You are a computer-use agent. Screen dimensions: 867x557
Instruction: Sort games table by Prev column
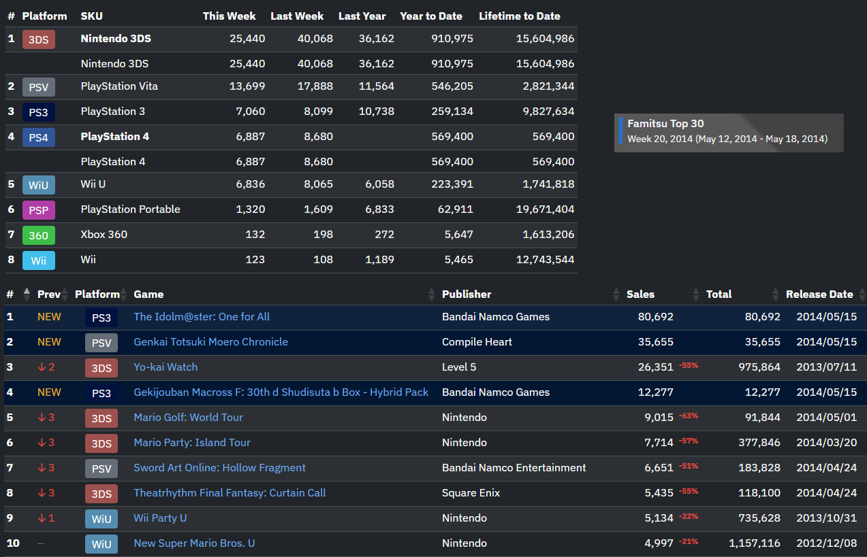[52, 294]
